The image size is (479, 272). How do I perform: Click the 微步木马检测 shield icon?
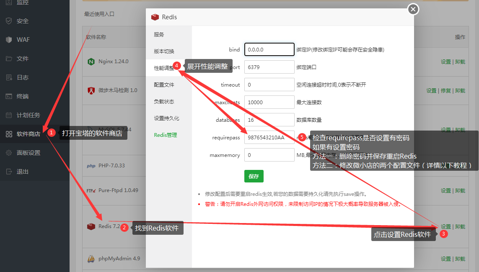click(x=91, y=90)
